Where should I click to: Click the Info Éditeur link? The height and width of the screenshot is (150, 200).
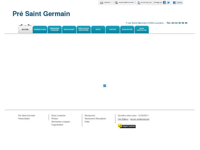pyautogui.click(x=123, y=119)
